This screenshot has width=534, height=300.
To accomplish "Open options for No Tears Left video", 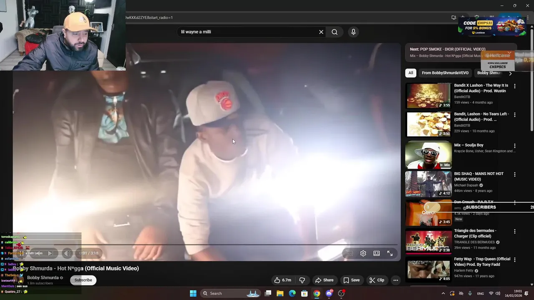I will (x=514, y=115).
